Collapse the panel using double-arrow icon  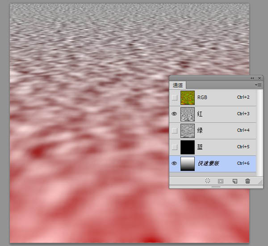(252, 78)
